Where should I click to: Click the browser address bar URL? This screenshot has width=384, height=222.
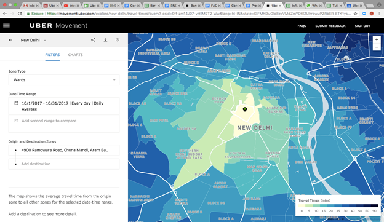(x=198, y=14)
